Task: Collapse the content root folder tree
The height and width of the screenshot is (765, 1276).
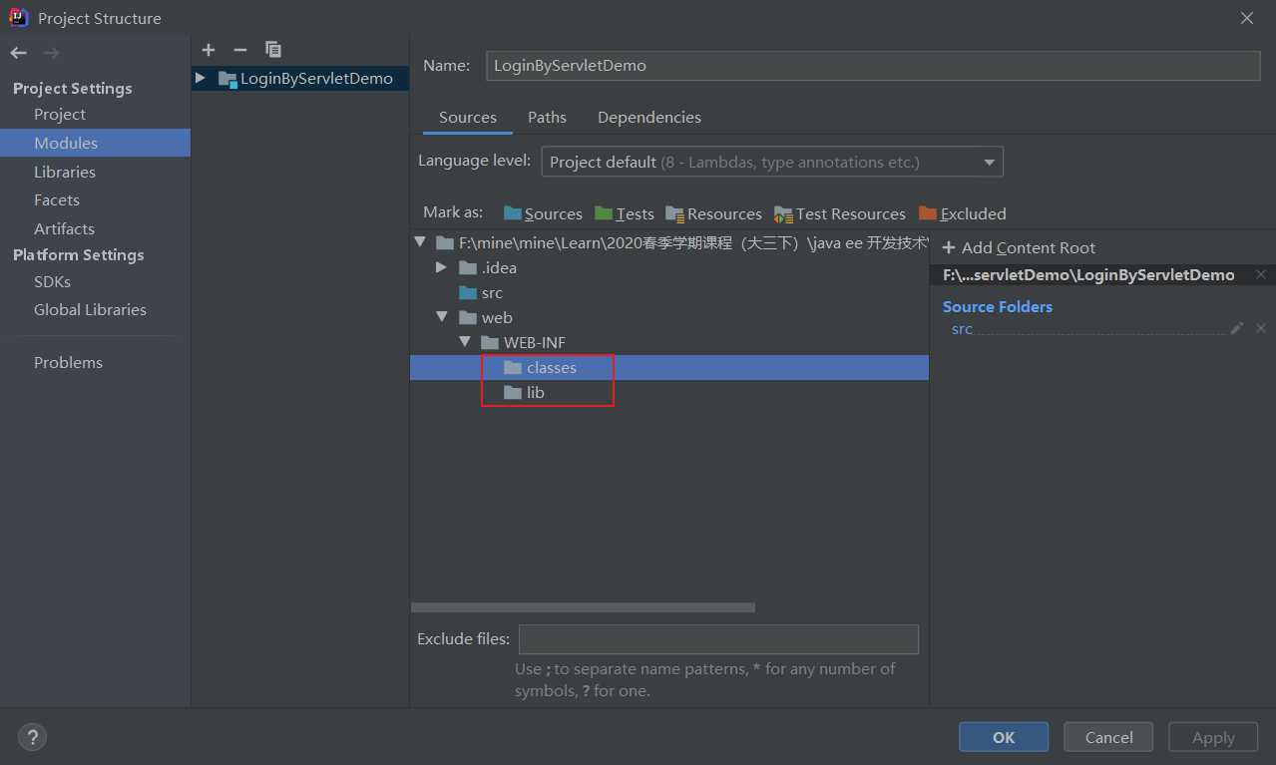Action: click(420, 241)
